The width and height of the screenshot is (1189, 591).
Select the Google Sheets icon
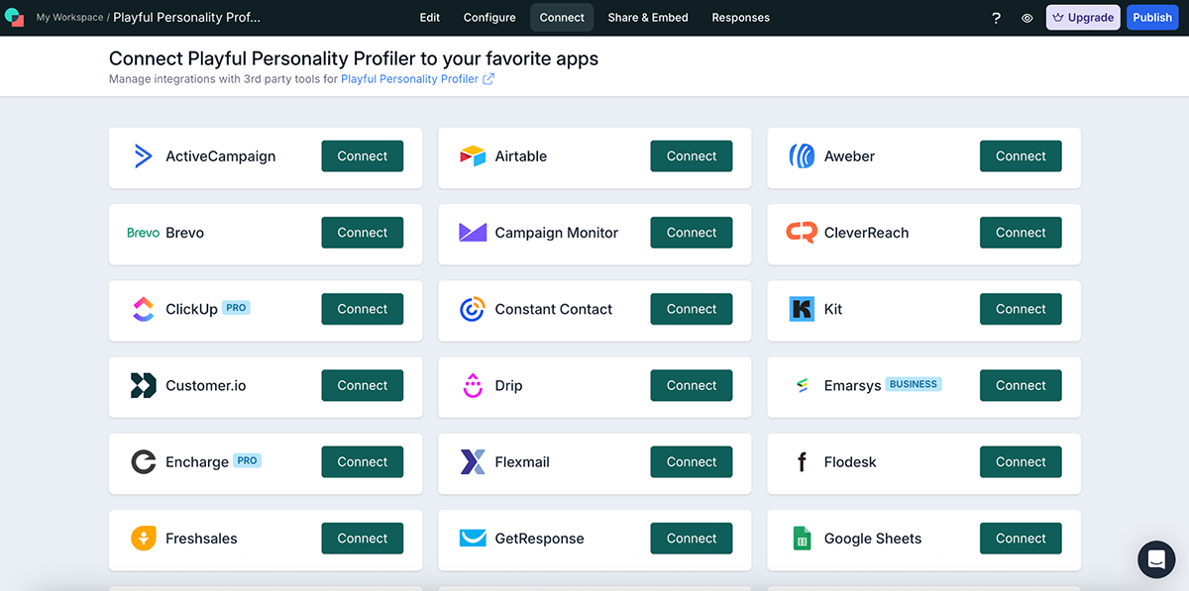tap(801, 538)
